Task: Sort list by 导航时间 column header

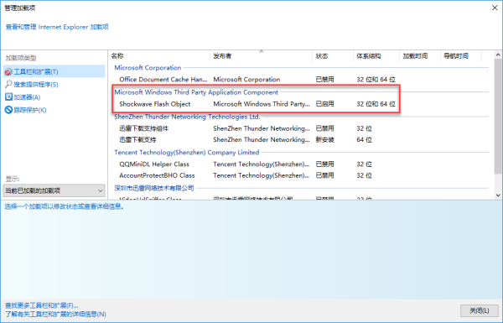Action: coord(461,56)
